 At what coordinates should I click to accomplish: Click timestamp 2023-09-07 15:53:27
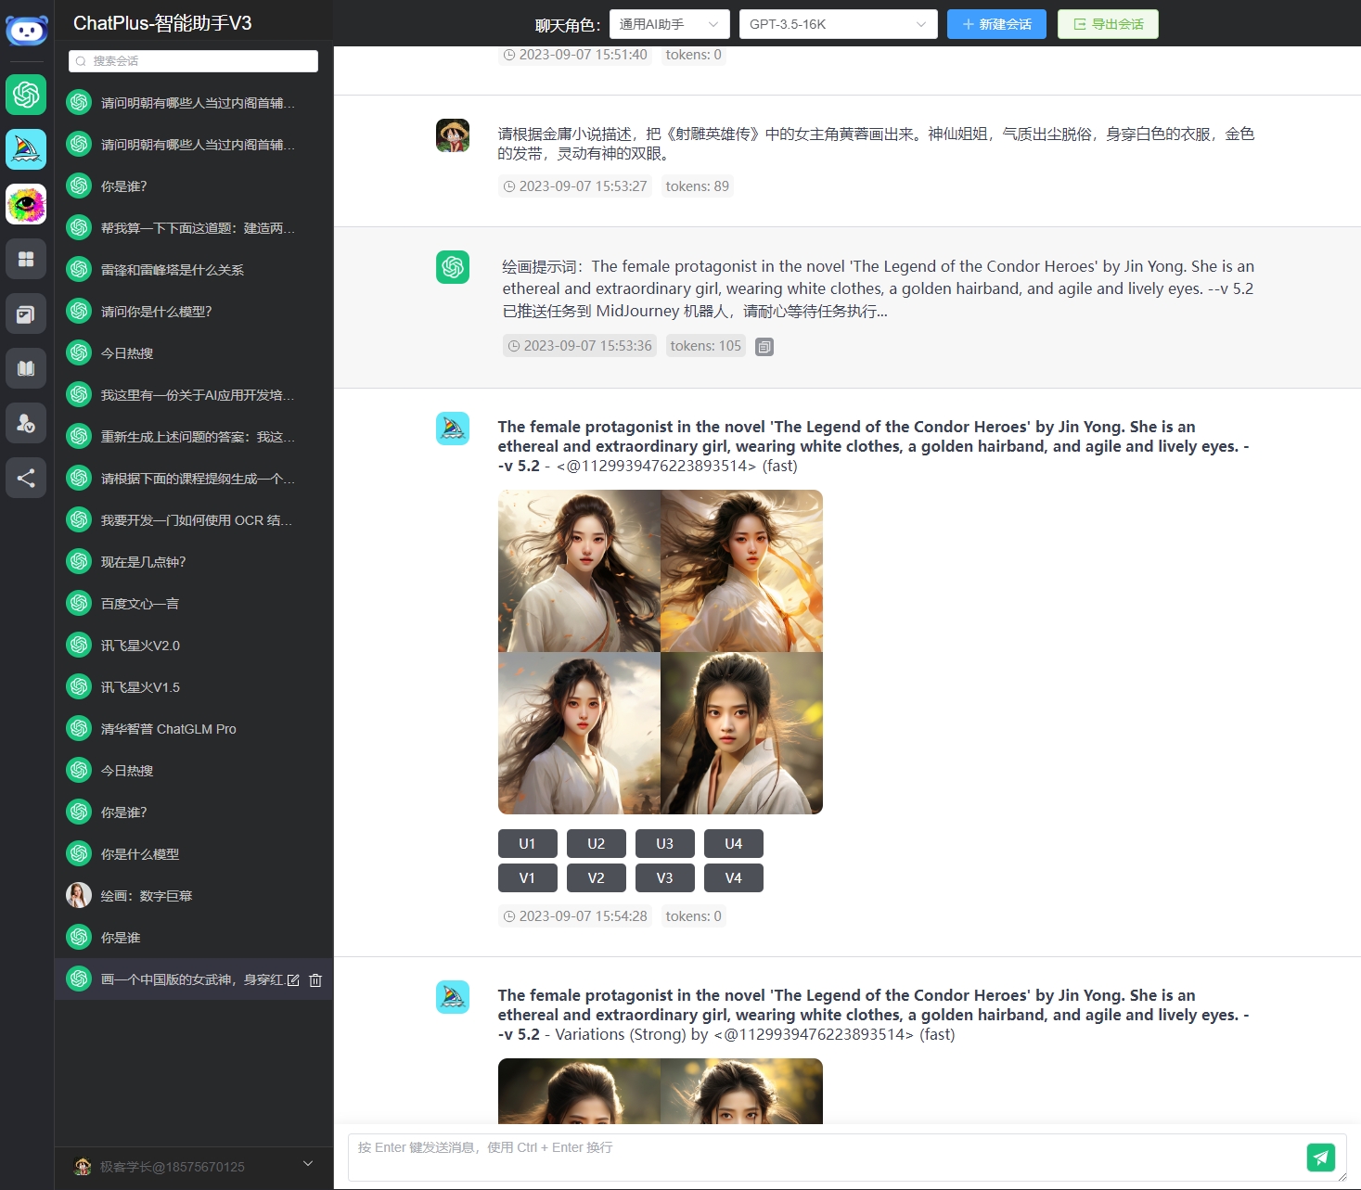click(x=575, y=186)
